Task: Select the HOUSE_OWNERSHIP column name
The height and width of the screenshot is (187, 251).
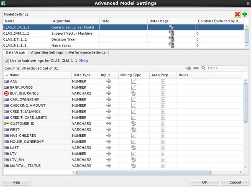Action: click(27, 142)
